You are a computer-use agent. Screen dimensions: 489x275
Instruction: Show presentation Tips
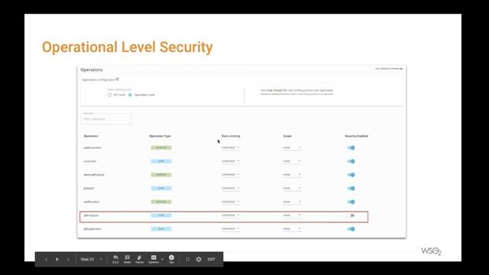tap(171, 260)
